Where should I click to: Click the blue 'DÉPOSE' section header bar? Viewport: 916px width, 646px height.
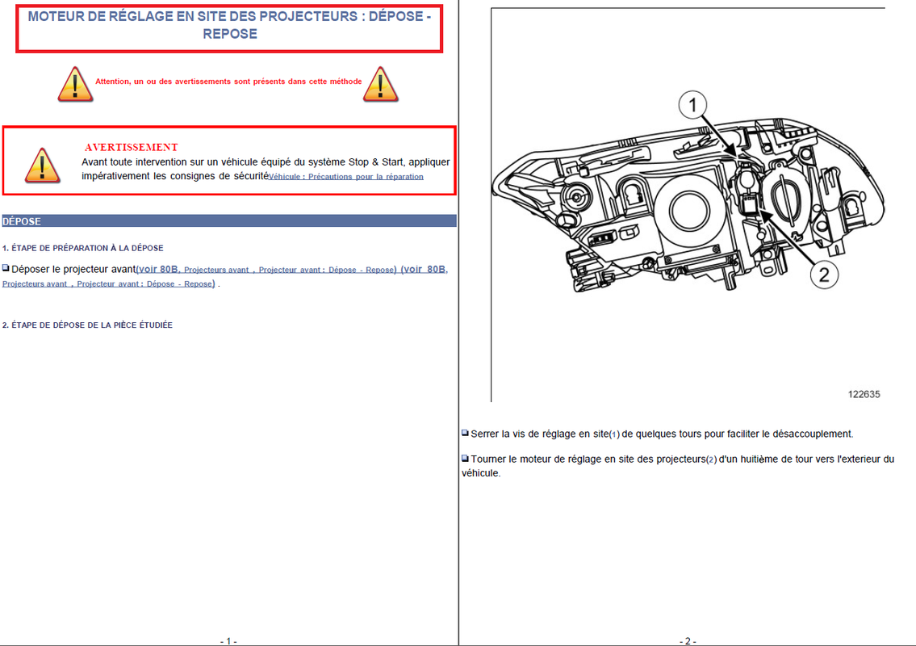pos(229,221)
